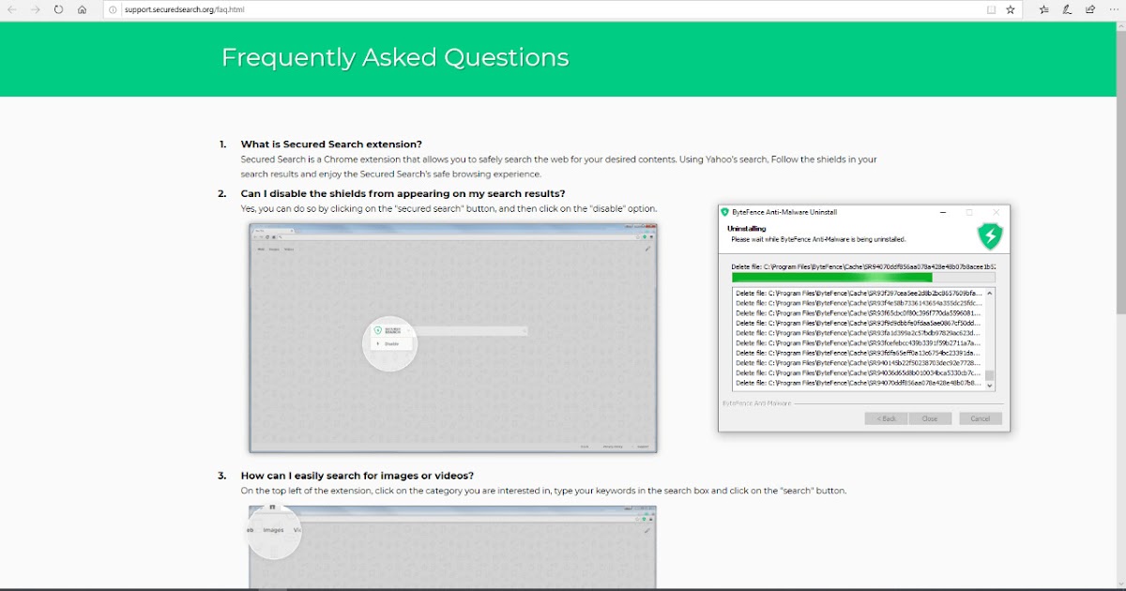Minimize the ByteFence uninstall dialog

click(943, 212)
